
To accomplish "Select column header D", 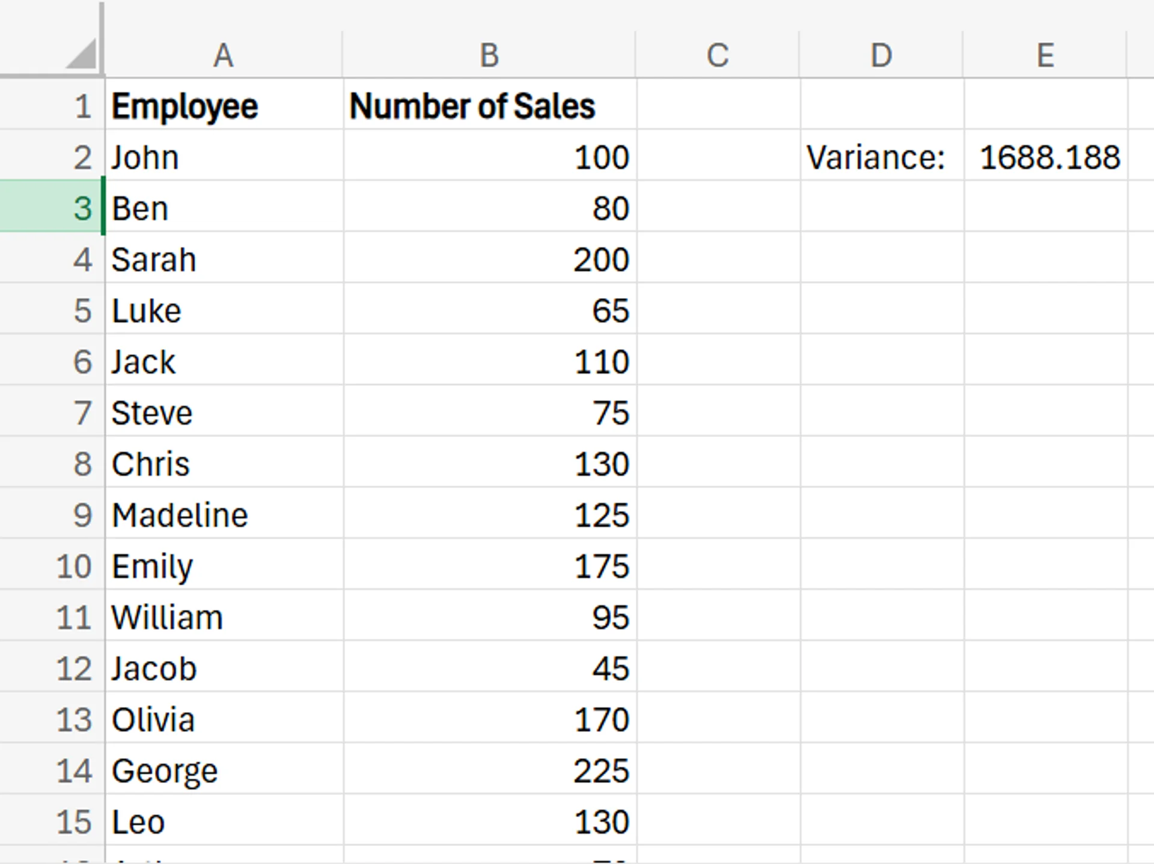I will pyautogui.click(x=881, y=55).
